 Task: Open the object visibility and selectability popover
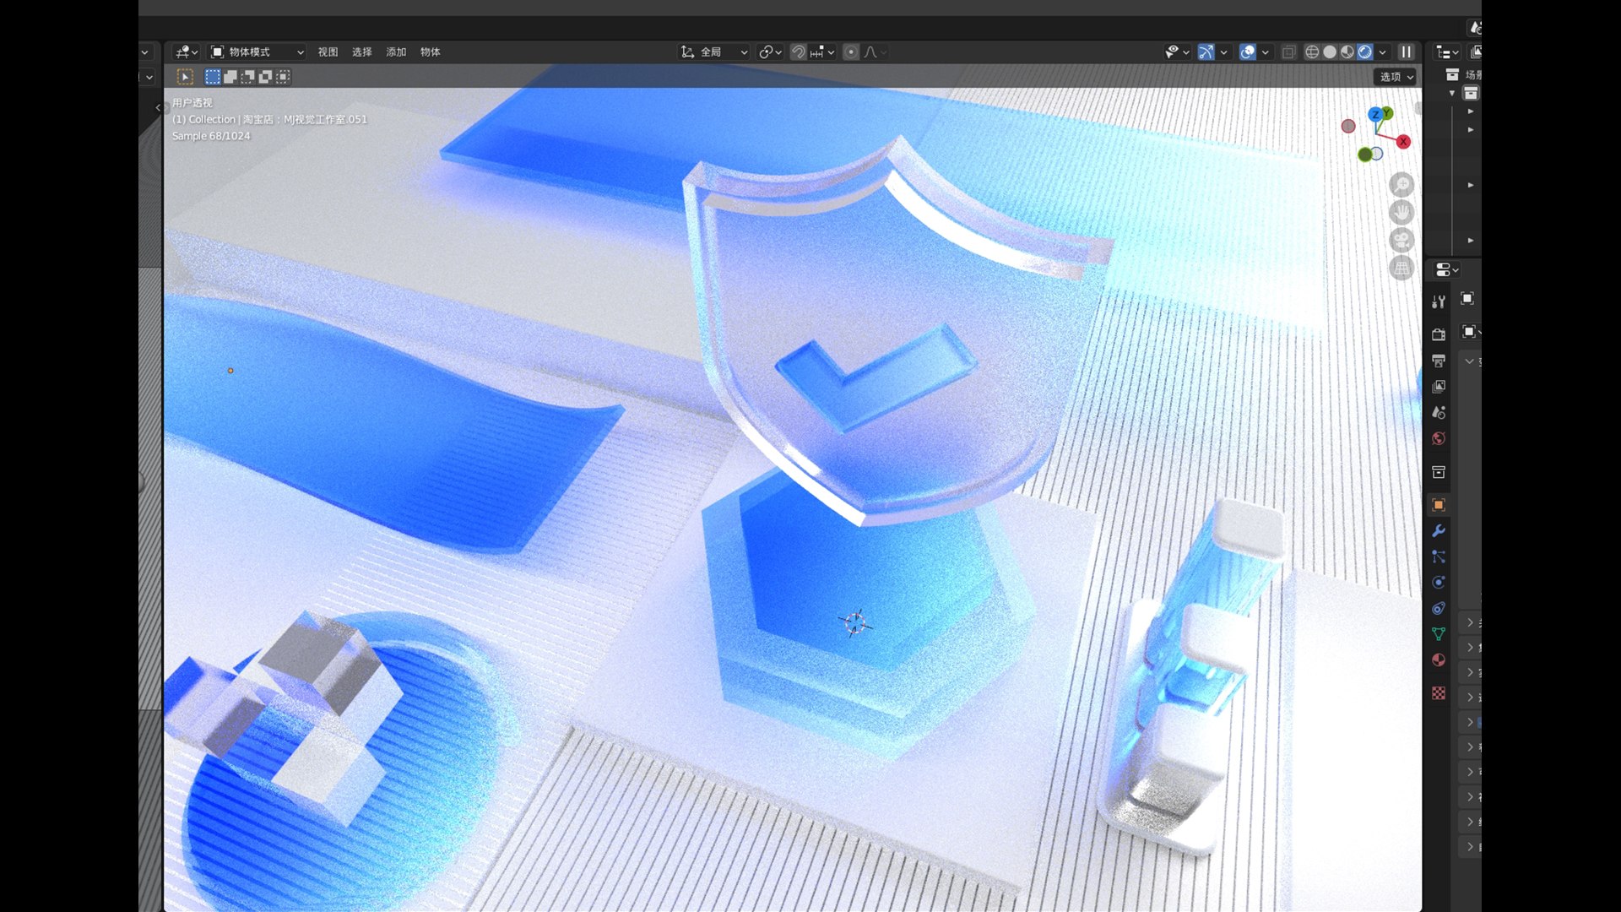pyautogui.click(x=1177, y=52)
